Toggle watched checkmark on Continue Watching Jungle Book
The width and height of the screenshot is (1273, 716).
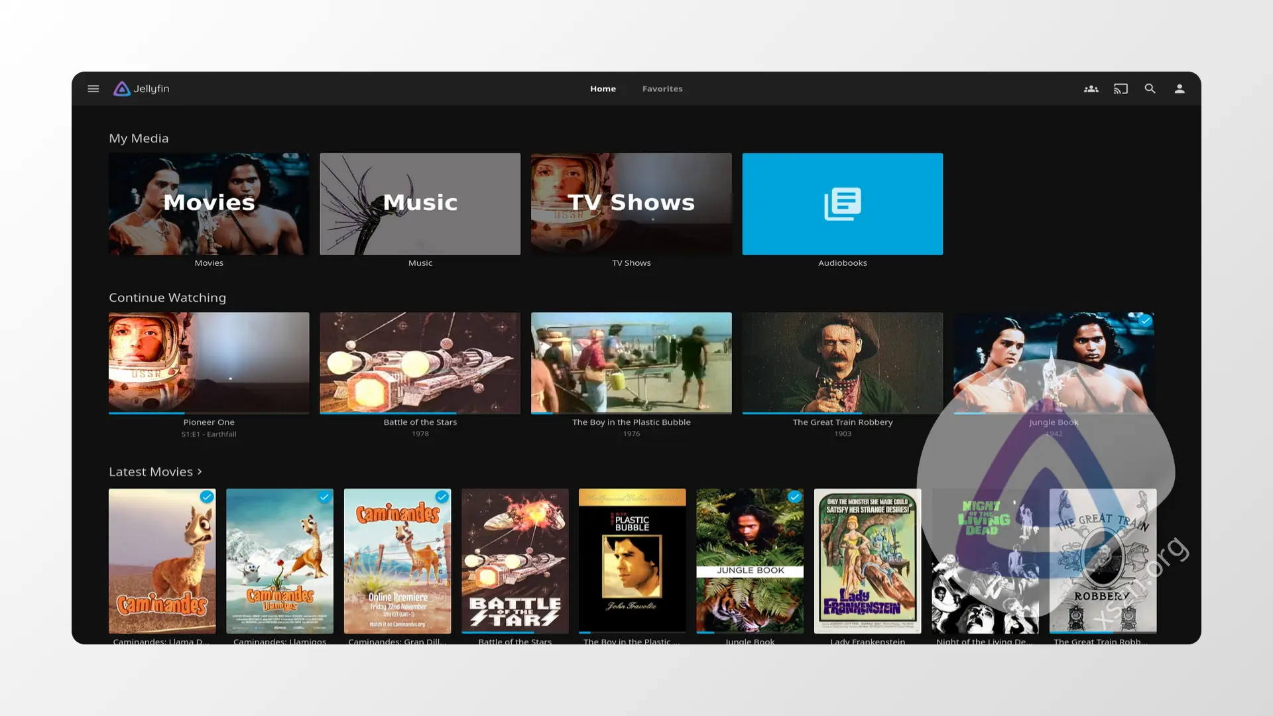pyautogui.click(x=1145, y=321)
